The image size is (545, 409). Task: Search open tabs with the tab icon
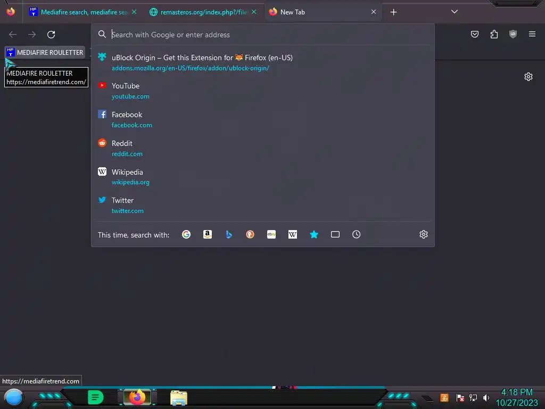(335, 234)
